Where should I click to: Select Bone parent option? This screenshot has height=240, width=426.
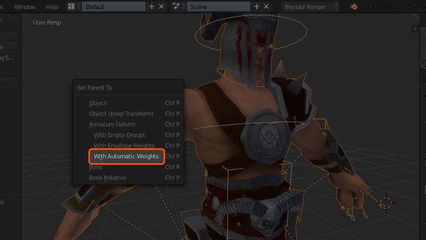(128, 167)
